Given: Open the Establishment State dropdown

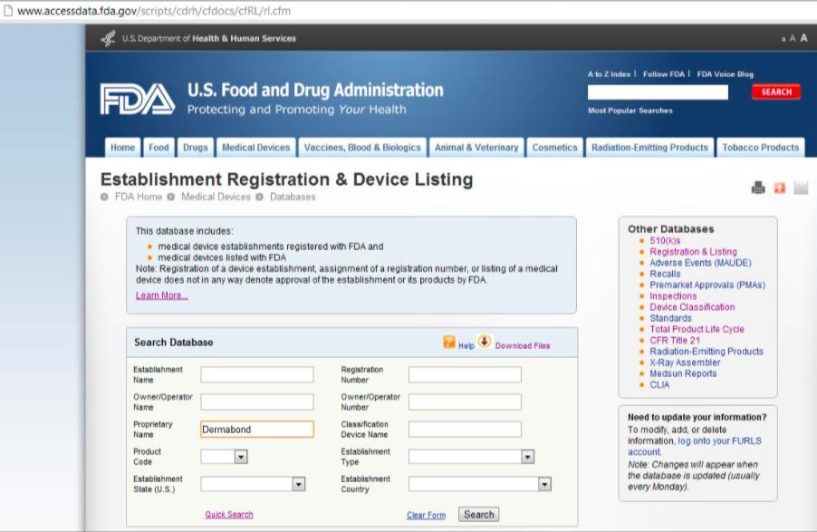Looking at the screenshot, I should [x=299, y=485].
